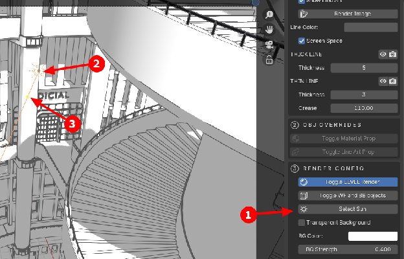
Task: Click the THIN LINE Thickness field showing 3
Action: click(364, 95)
